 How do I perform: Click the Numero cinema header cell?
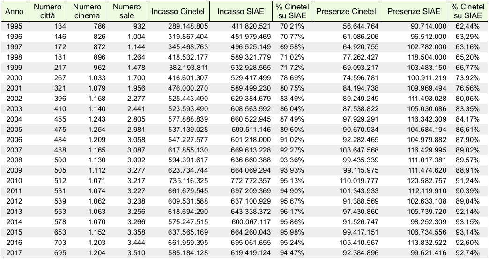point(87,11)
